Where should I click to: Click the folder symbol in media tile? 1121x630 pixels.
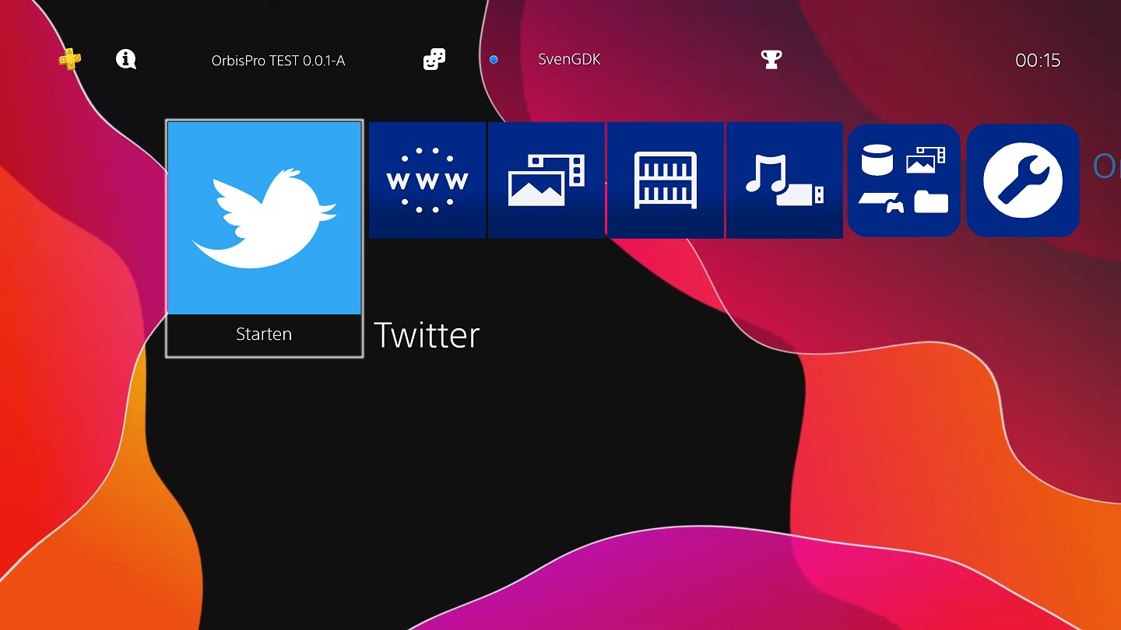(x=931, y=203)
